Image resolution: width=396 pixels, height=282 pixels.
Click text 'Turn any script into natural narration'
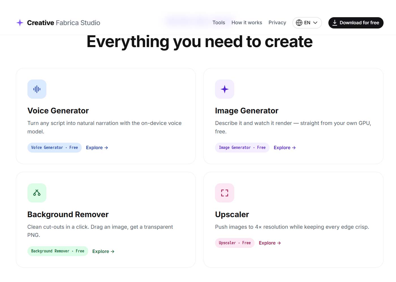tap(73, 123)
